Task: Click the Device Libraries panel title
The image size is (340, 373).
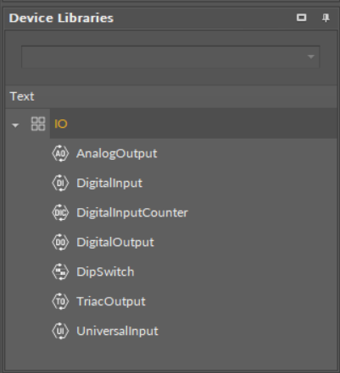Action: point(61,18)
